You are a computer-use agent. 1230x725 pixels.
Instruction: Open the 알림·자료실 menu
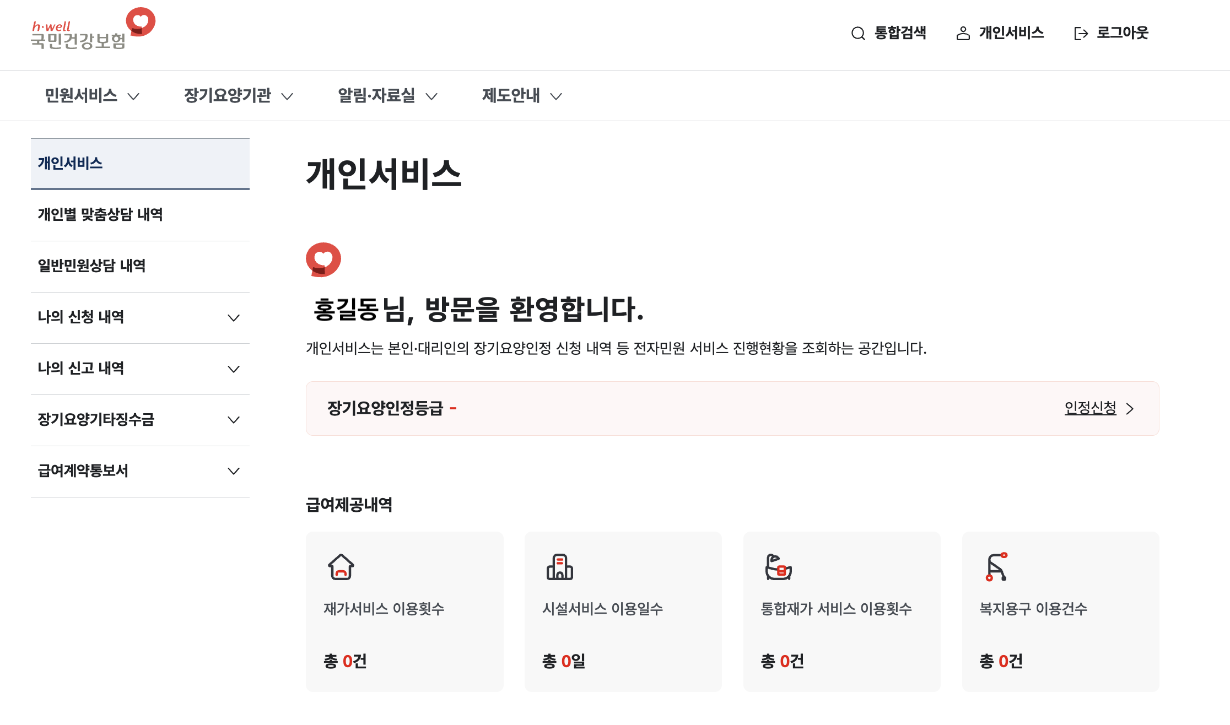[x=376, y=96]
